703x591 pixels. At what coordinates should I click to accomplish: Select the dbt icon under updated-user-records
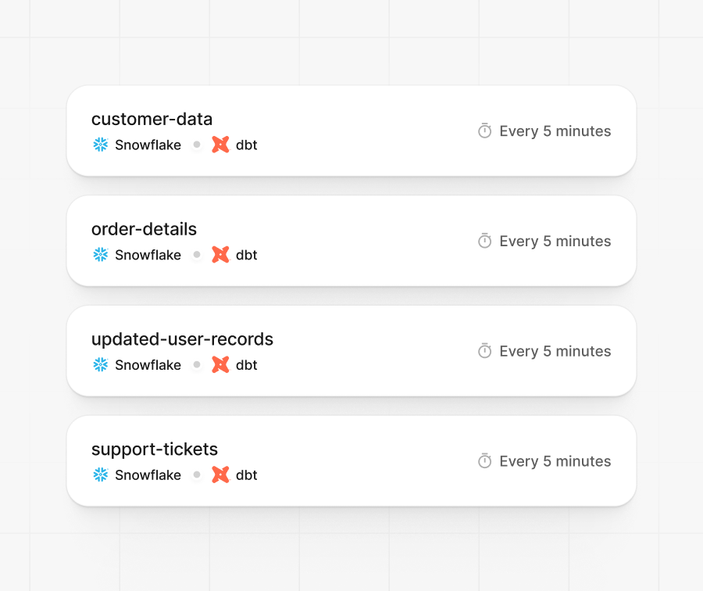(x=219, y=365)
